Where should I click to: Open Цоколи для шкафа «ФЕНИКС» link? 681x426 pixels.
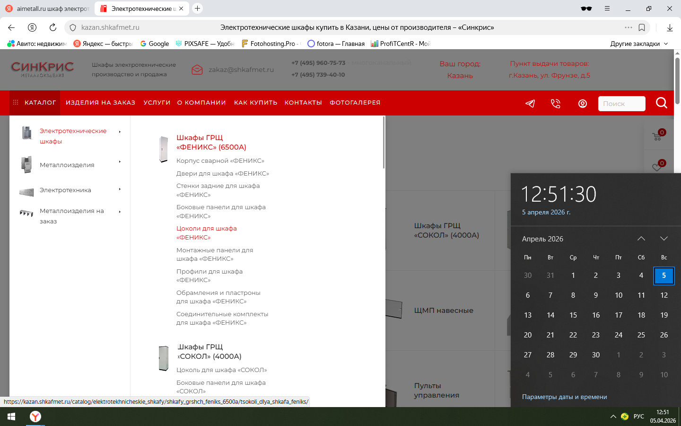coord(207,233)
